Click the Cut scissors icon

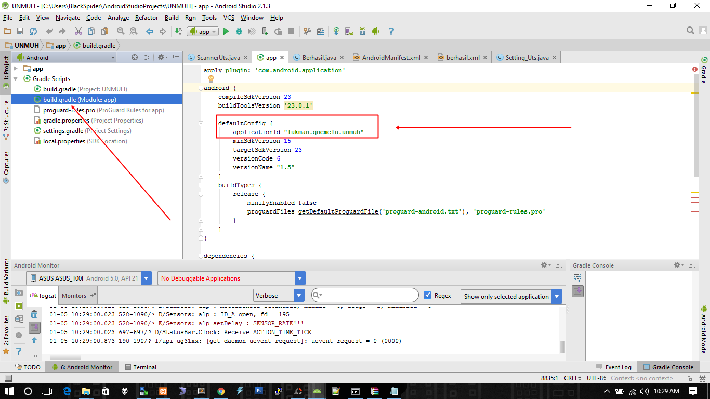78,31
